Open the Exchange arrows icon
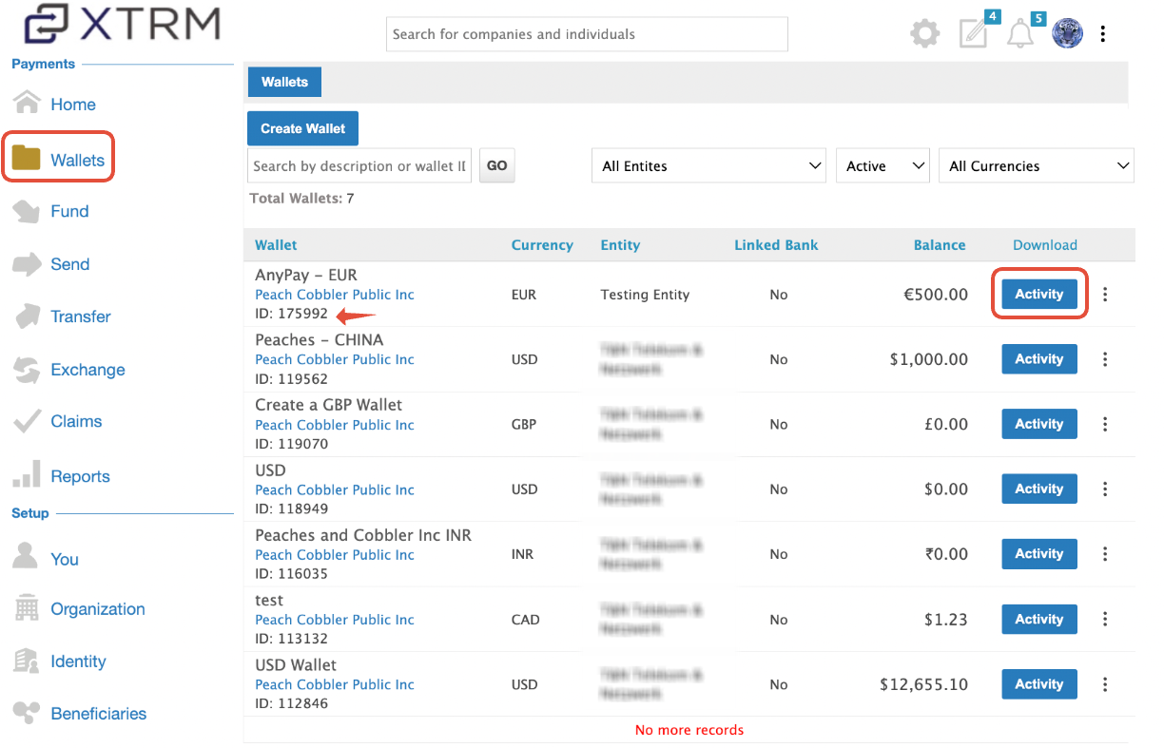 point(27,370)
